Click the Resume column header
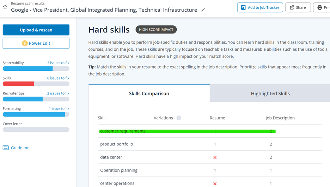This screenshot has height=187, width=330. point(218,118)
